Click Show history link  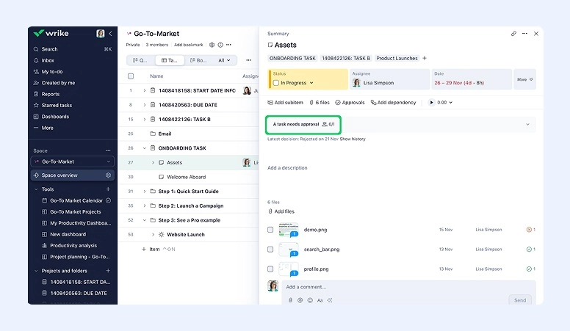pos(353,139)
